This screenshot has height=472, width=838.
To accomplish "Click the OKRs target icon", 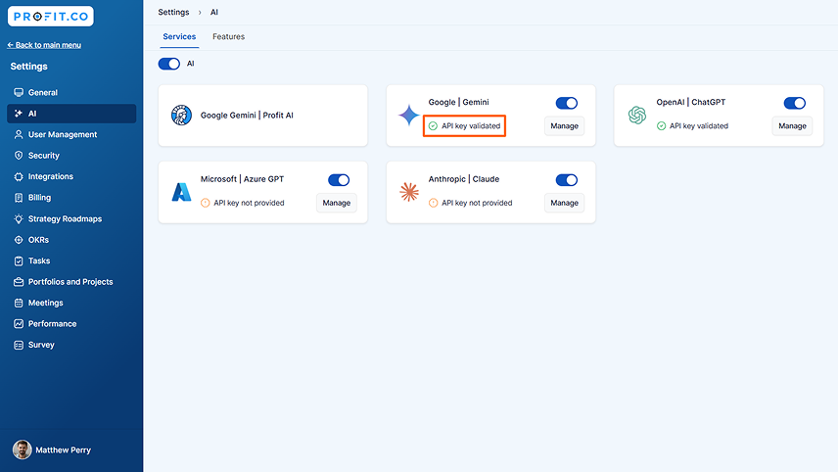I will click(x=19, y=240).
